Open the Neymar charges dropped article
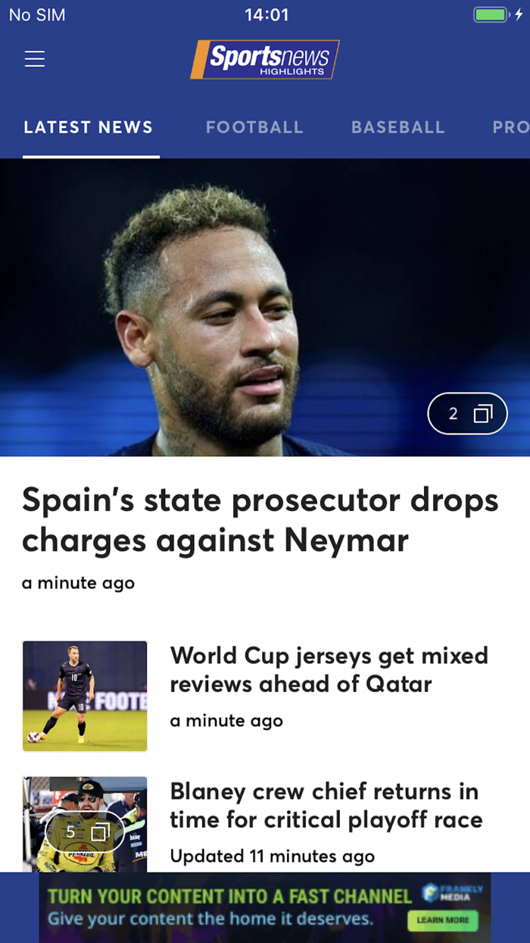The height and width of the screenshot is (943, 530). pyautogui.click(x=261, y=520)
